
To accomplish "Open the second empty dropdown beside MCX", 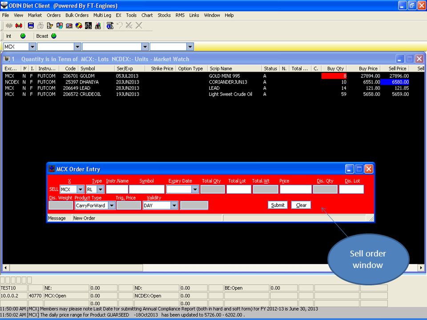I will tap(77, 47).
